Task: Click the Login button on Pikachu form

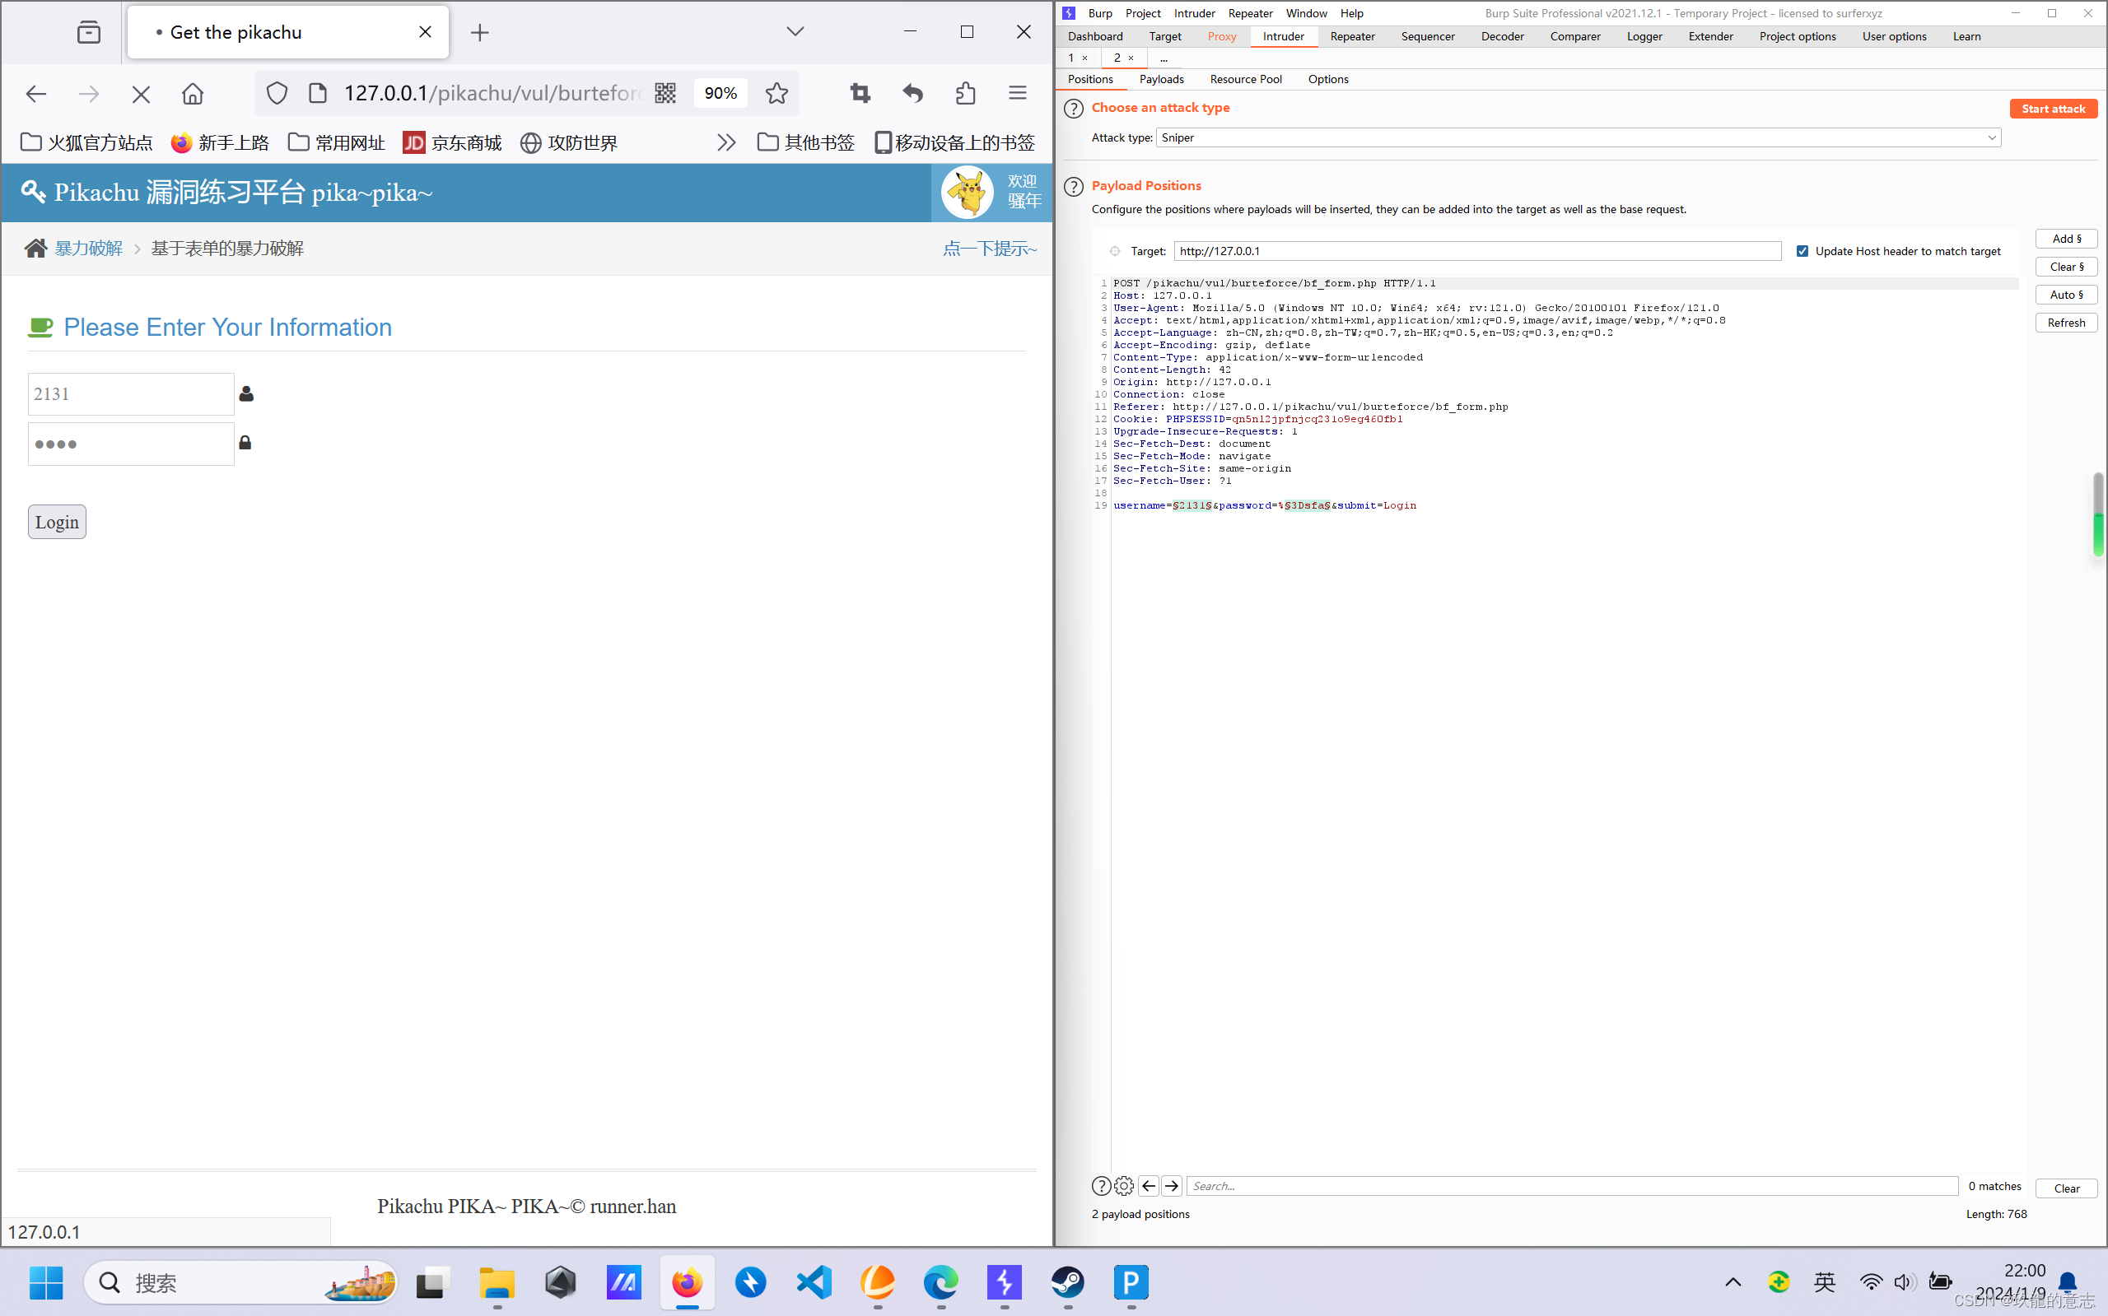Action: [x=58, y=521]
